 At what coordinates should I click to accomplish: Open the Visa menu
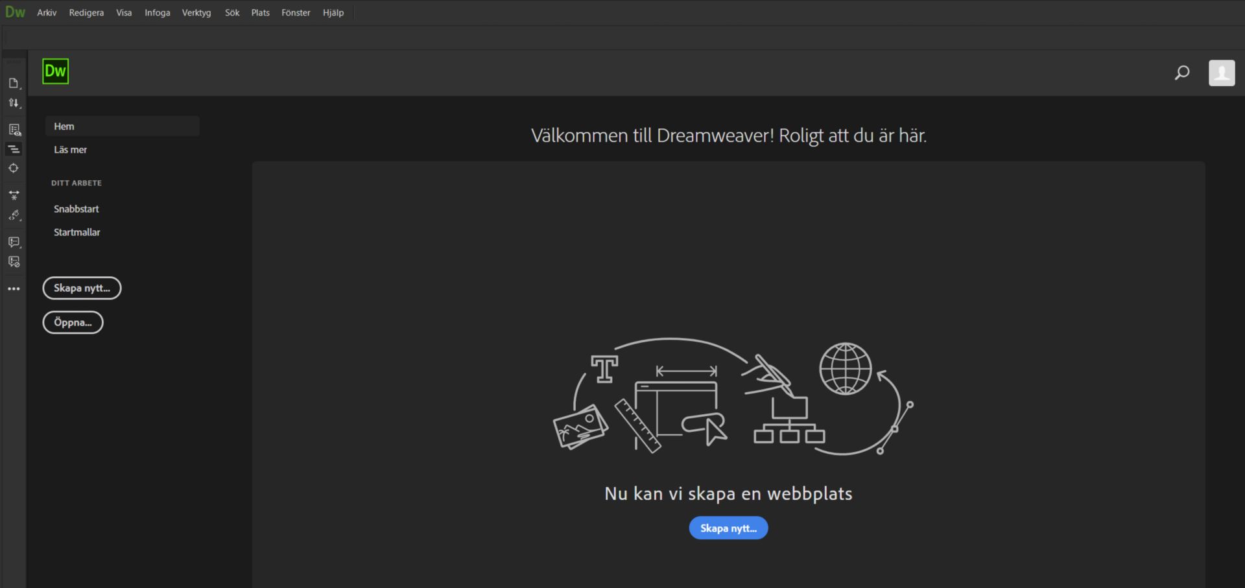click(x=124, y=12)
